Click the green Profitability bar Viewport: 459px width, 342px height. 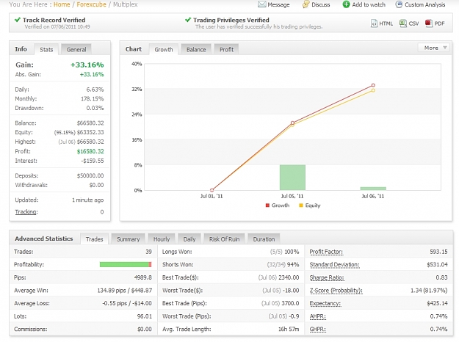[126, 264]
